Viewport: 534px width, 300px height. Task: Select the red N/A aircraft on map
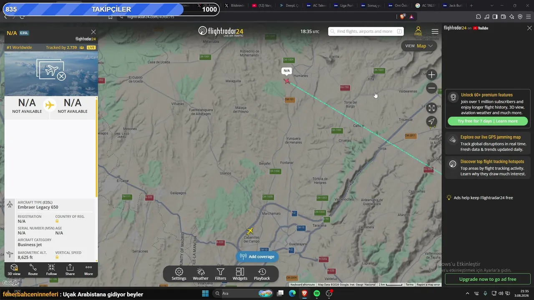pyautogui.click(x=287, y=81)
